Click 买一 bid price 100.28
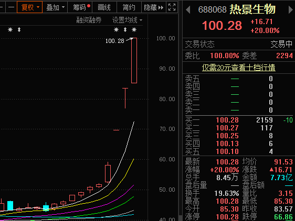295x221 pixels. 227,120
